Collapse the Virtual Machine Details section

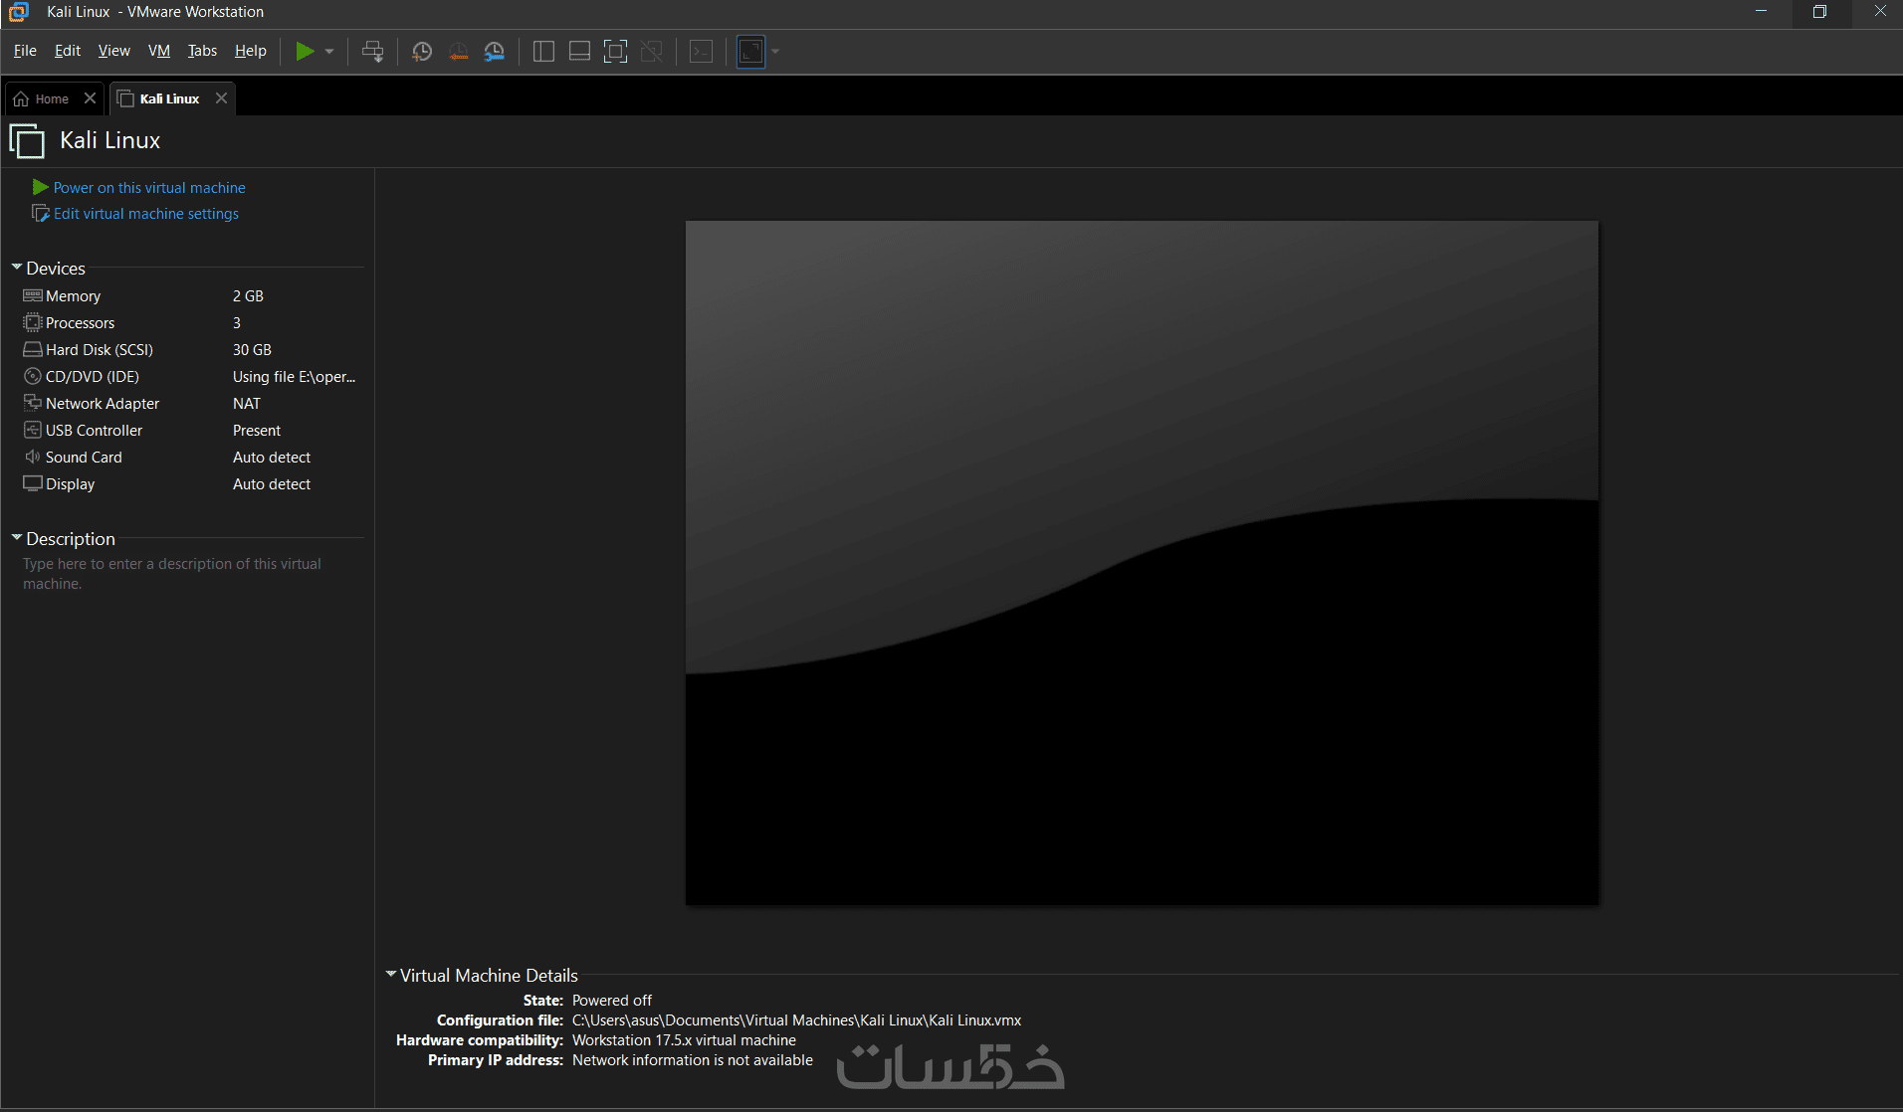point(391,975)
